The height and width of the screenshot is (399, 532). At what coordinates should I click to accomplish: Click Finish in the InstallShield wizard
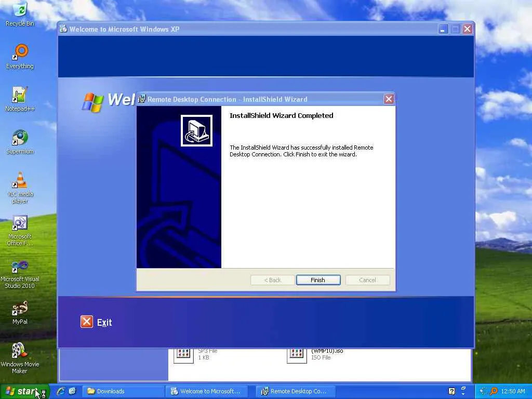pyautogui.click(x=318, y=280)
